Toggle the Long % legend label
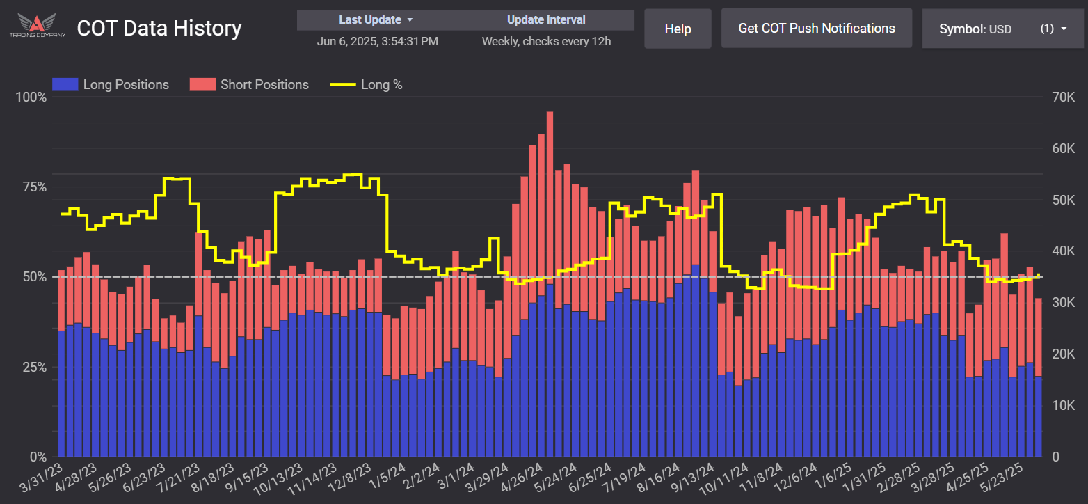Screen dimensions: 1088x504 coord(381,85)
